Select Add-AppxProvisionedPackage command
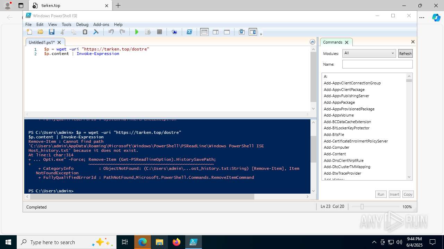Screen dimensions: 444x249 coord(349,109)
